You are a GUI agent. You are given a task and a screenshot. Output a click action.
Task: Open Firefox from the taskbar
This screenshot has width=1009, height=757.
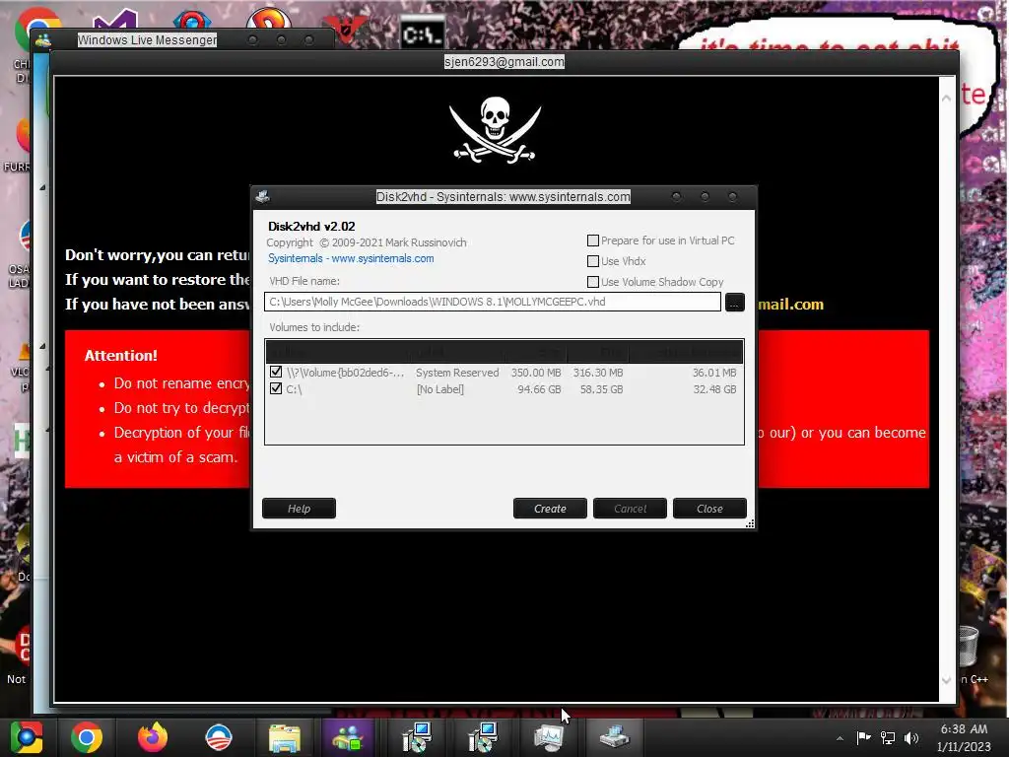(153, 737)
